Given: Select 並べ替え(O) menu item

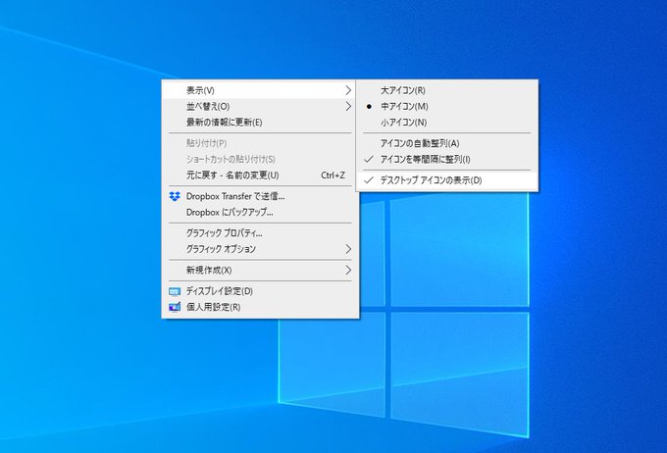Looking at the screenshot, I should pyautogui.click(x=260, y=106).
